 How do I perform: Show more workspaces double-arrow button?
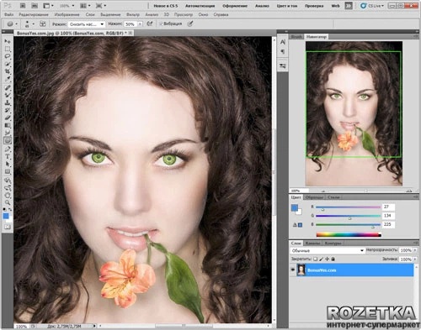[349, 6]
